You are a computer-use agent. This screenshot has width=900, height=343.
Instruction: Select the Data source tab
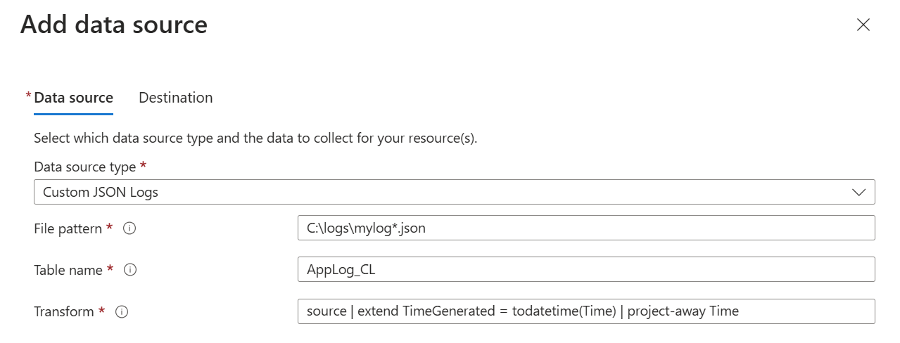(x=73, y=98)
